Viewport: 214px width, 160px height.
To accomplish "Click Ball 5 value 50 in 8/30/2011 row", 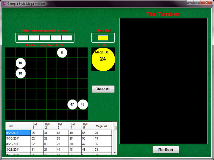I will (x=88, y=138).
